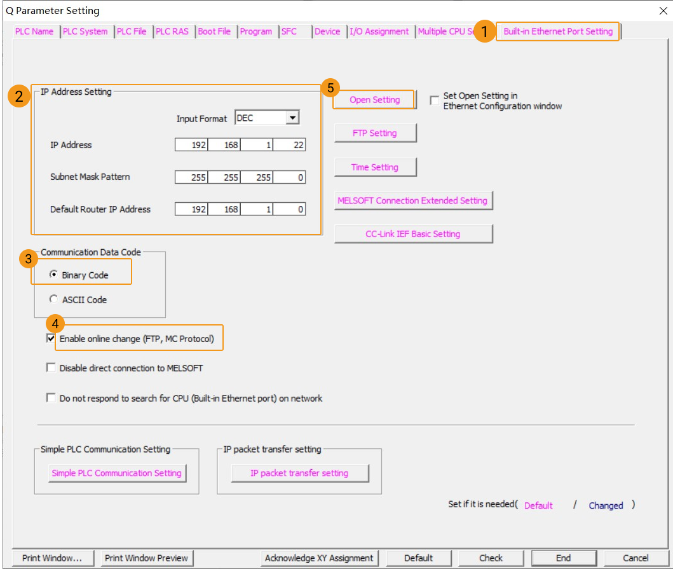The width and height of the screenshot is (673, 569).
Task: Check Disable direct connection to MELSOFT
Action: pos(51,367)
